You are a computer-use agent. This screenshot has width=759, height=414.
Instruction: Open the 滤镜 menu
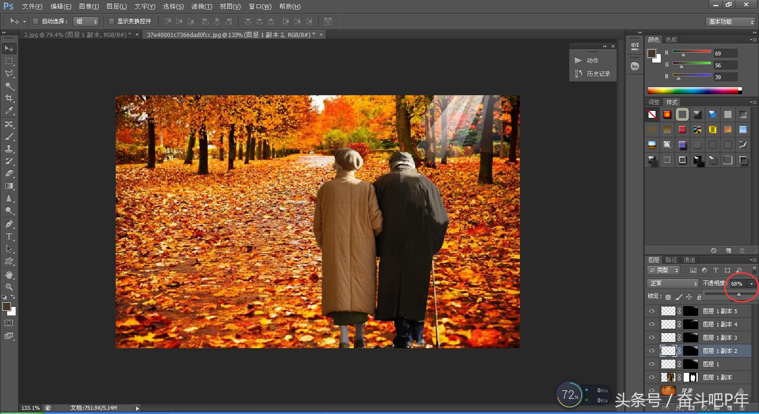(202, 6)
